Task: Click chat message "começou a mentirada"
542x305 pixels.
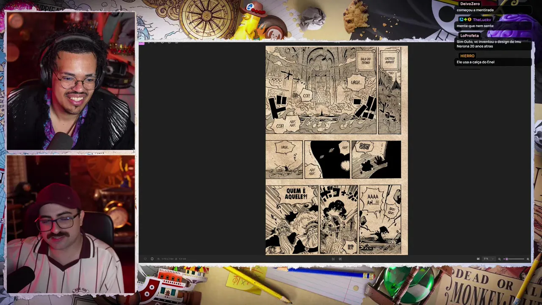Action: 475,10
